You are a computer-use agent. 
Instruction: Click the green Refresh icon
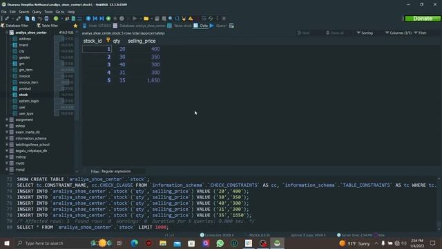[x=56, y=19]
